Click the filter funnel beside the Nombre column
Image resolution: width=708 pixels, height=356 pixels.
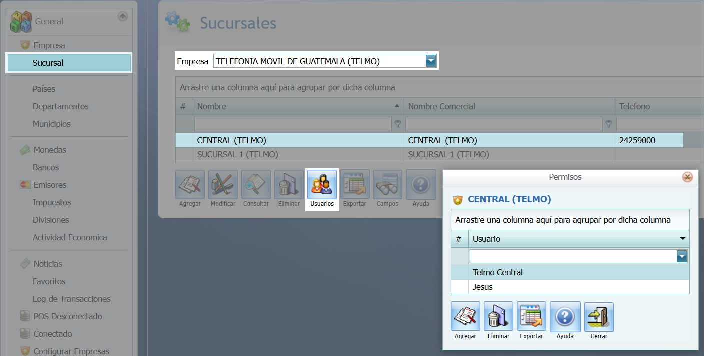point(397,123)
